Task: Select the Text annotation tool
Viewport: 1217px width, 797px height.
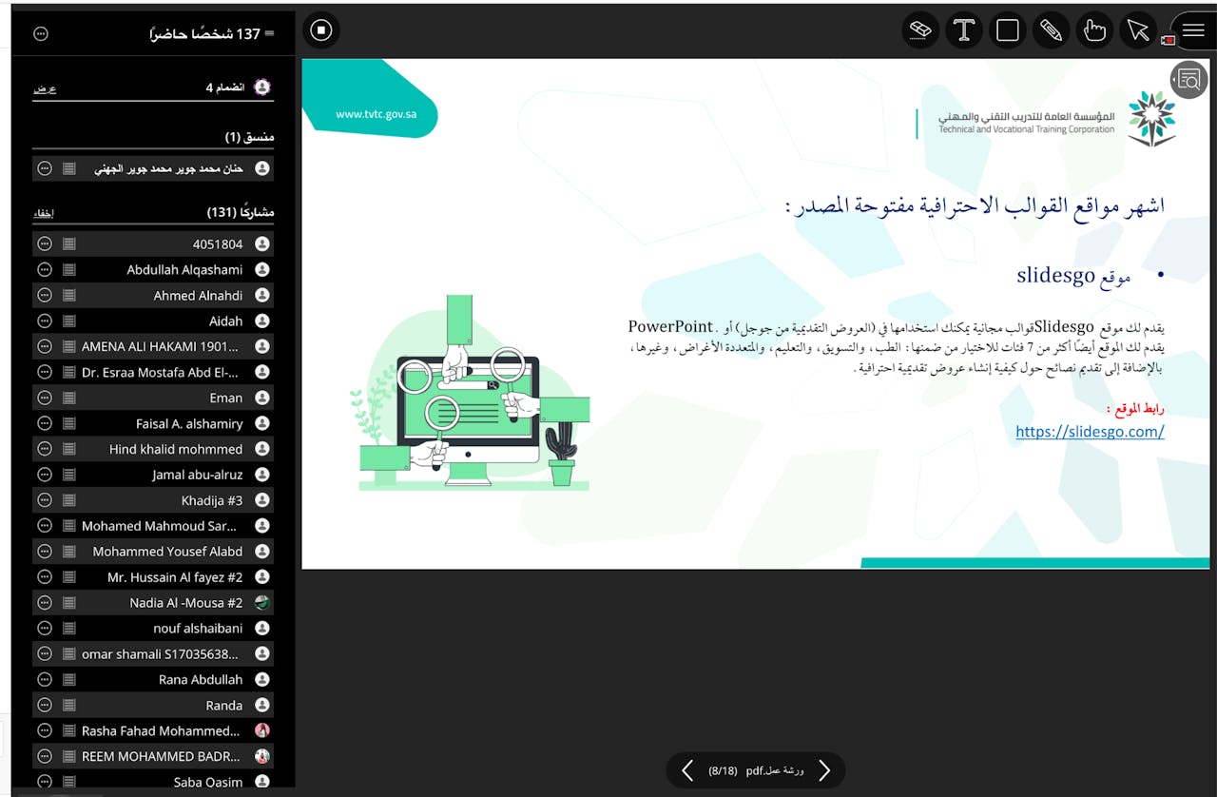Action: pyautogui.click(x=963, y=30)
